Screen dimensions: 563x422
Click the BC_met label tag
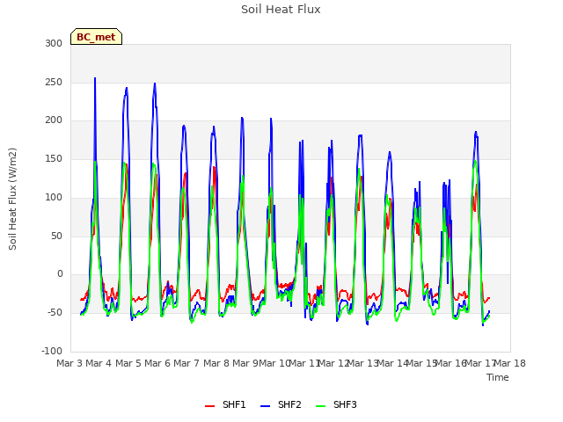pos(96,37)
